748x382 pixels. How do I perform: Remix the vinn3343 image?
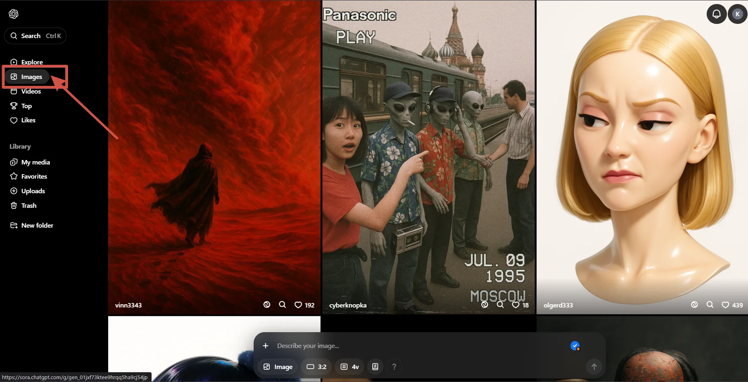[x=267, y=305]
